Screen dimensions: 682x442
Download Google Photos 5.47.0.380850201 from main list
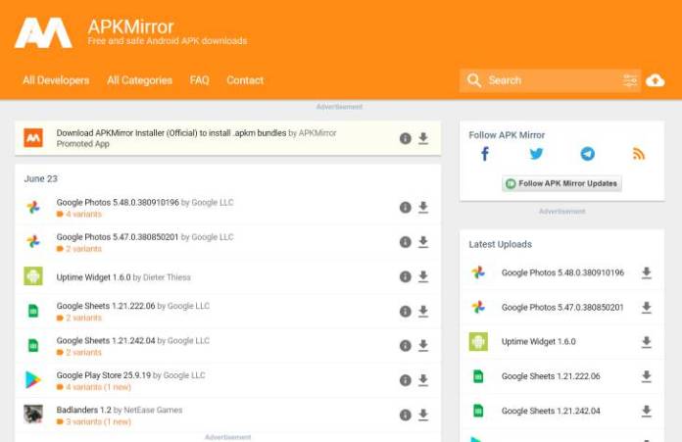pyautogui.click(x=423, y=242)
